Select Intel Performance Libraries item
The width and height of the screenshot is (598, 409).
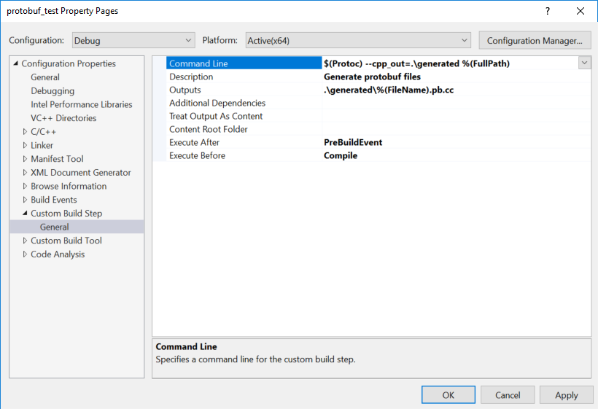click(x=82, y=104)
